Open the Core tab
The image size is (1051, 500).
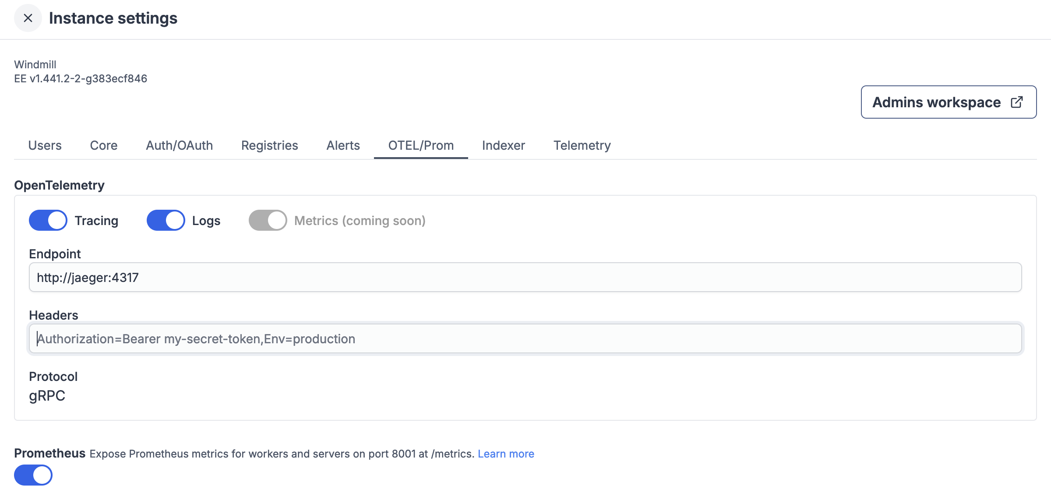tap(104, 145)
